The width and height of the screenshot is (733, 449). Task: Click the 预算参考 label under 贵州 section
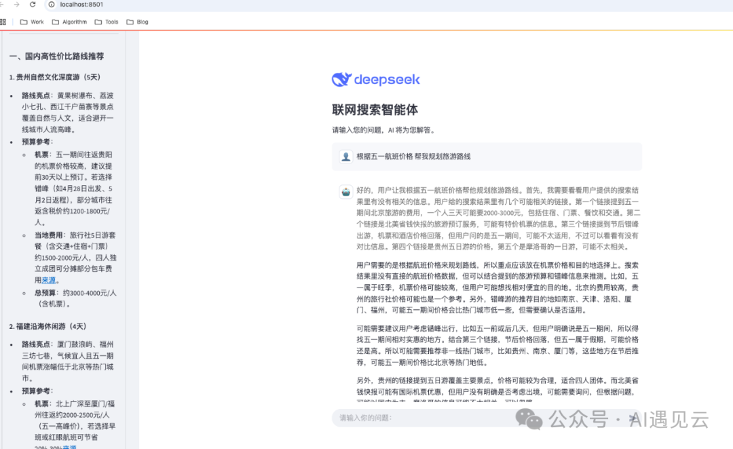point(37,142)
